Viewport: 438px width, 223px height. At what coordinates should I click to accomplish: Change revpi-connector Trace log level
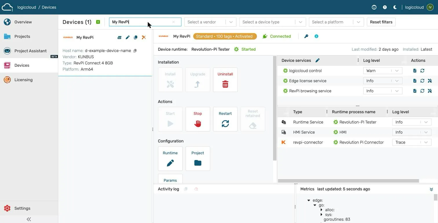pyautogui.click(x=412, y=142)
